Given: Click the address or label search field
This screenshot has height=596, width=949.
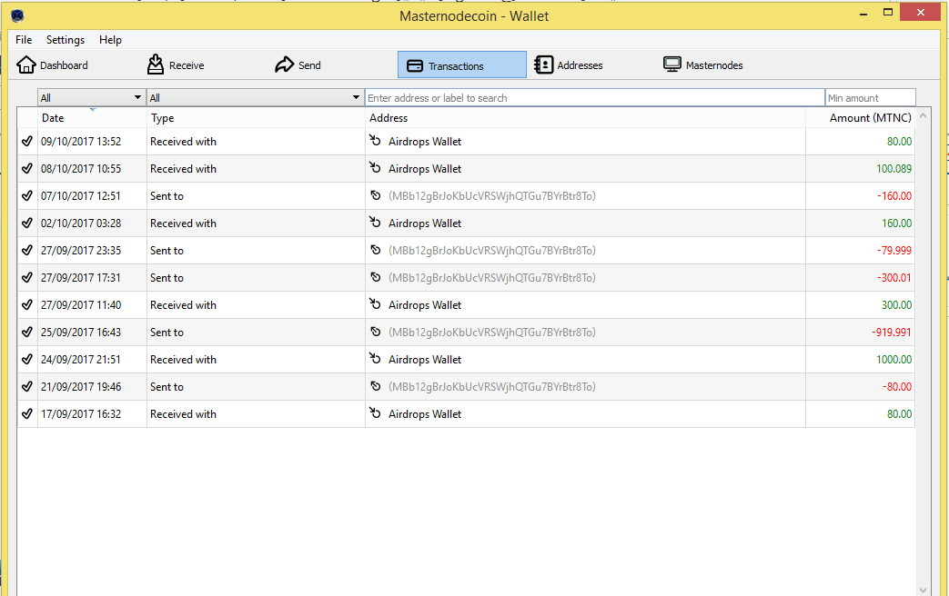Looking at the screenshot, I should pyautogui.click(x=594, y=97).
